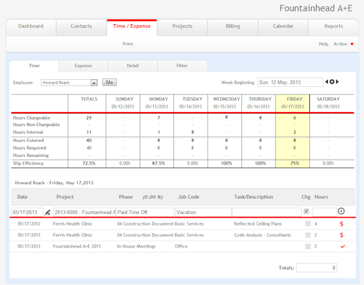Screen dimensions: 364x285
Task: Switch to the Expense sub-tab
Action: pyautogui.click(x=83, y=66)
